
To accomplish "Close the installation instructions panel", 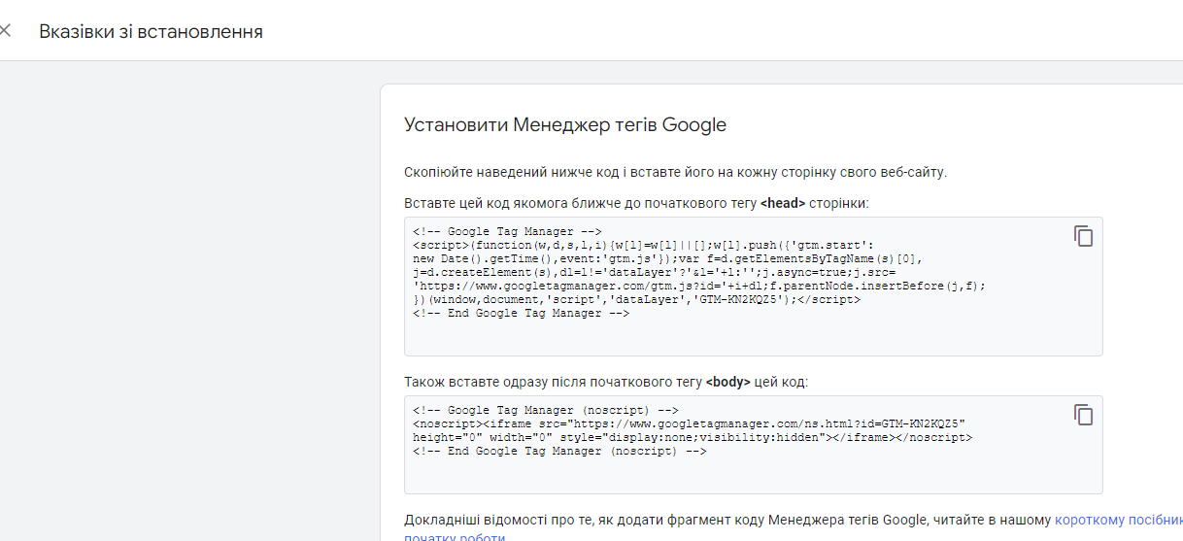I will [x=4, y=31].
